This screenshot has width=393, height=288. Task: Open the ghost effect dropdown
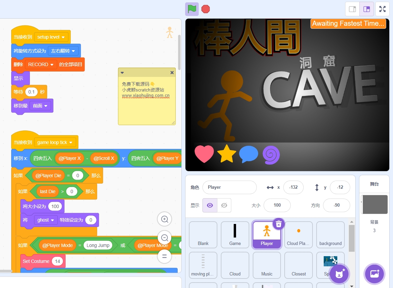(46, 220)
